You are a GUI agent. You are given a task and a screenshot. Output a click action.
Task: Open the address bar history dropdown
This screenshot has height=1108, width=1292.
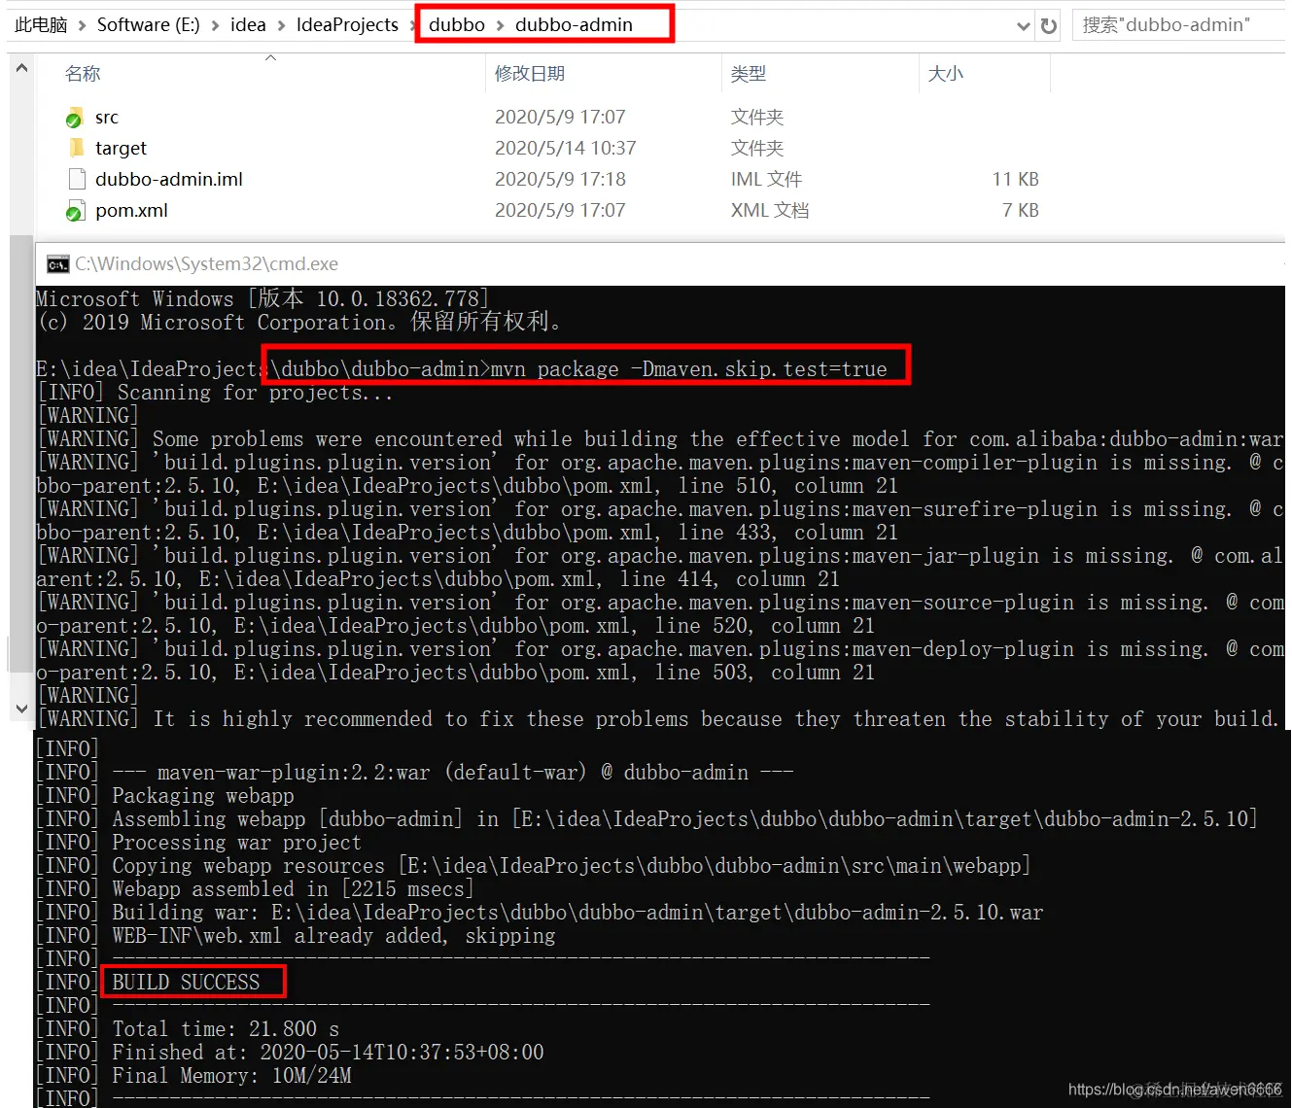(x=1023, y=26)
